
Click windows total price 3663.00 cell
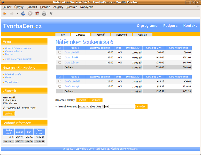click(178, 67)
